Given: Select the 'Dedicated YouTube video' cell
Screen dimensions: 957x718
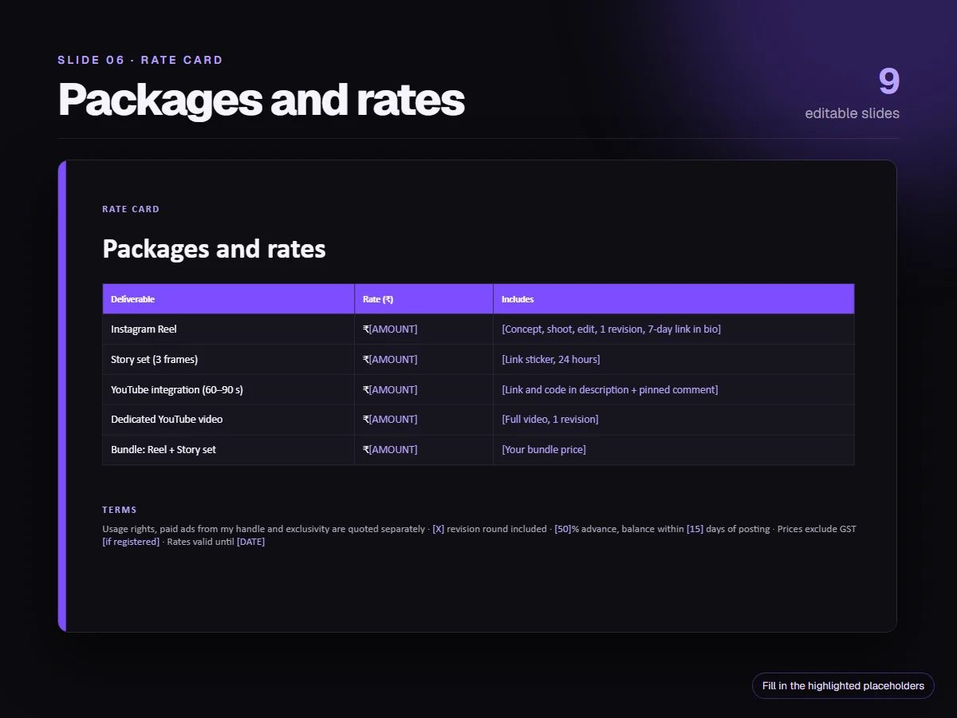Looking at the screenshot, I should [229, 420].
